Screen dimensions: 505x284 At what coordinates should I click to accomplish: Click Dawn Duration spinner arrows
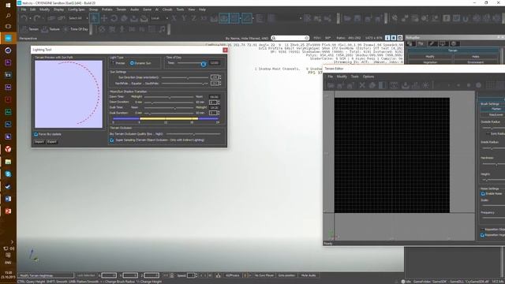point(219,103)
